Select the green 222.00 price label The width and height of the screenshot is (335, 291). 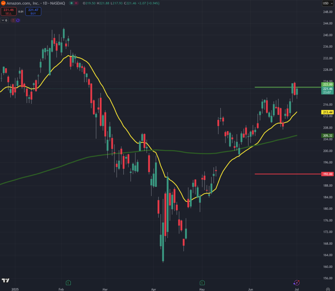pos(327,84)
